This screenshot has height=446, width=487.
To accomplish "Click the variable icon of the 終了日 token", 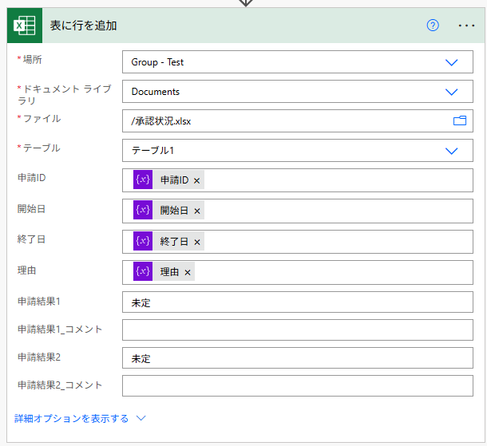I will click(143, 241).
